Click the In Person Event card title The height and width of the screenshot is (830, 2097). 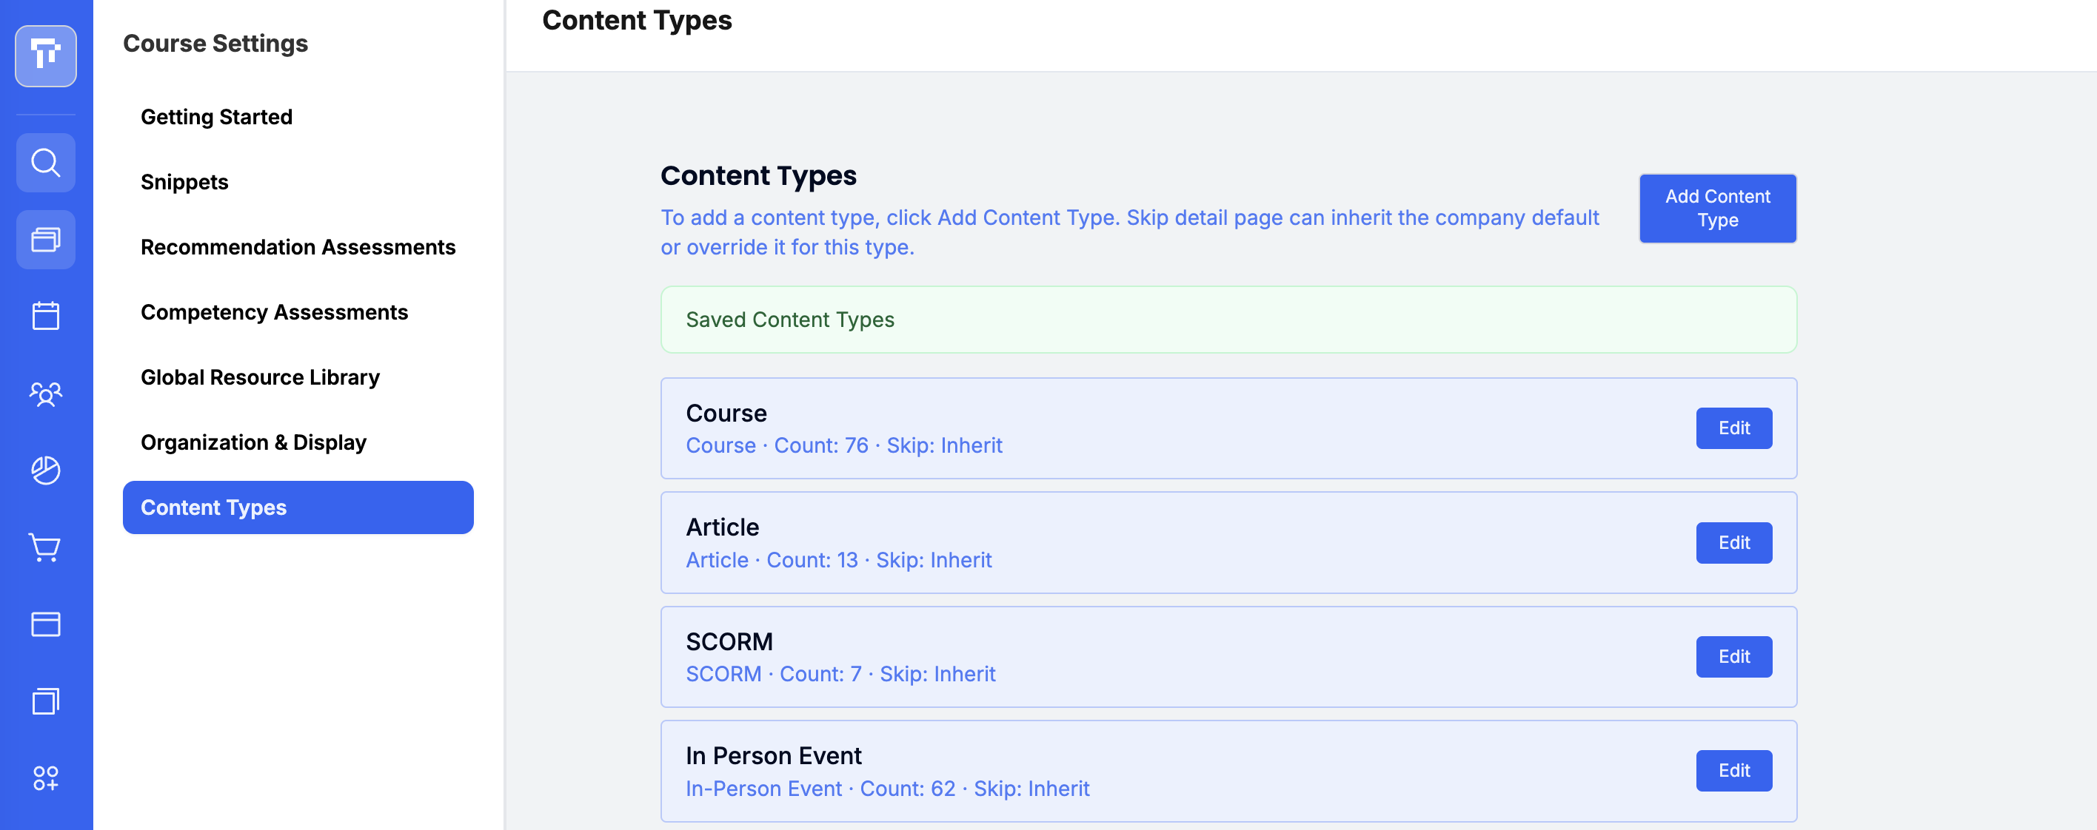click(773, 756)
